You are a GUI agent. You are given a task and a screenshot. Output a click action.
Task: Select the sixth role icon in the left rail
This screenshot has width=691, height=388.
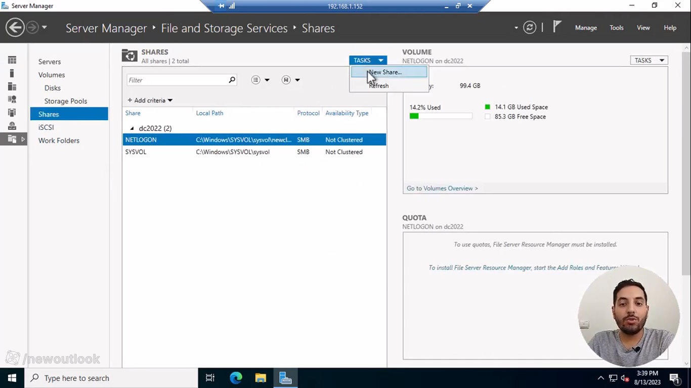coord(12,126)
